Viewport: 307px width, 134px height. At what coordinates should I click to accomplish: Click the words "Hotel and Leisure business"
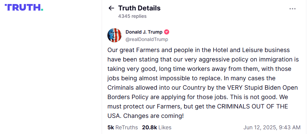(251, 50)
